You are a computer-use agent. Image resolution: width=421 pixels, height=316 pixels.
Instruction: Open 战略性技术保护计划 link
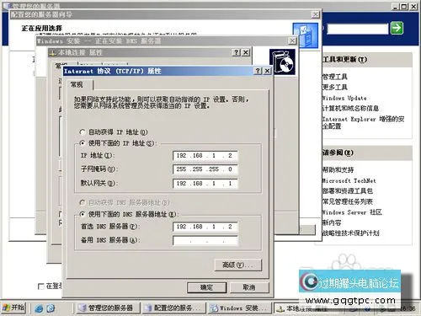coord(351,233)
